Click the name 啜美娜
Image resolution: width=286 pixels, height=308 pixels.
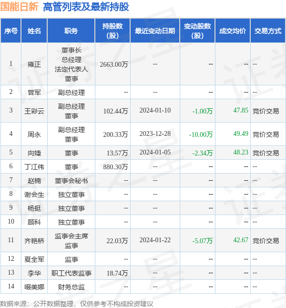tap(34, 287)
